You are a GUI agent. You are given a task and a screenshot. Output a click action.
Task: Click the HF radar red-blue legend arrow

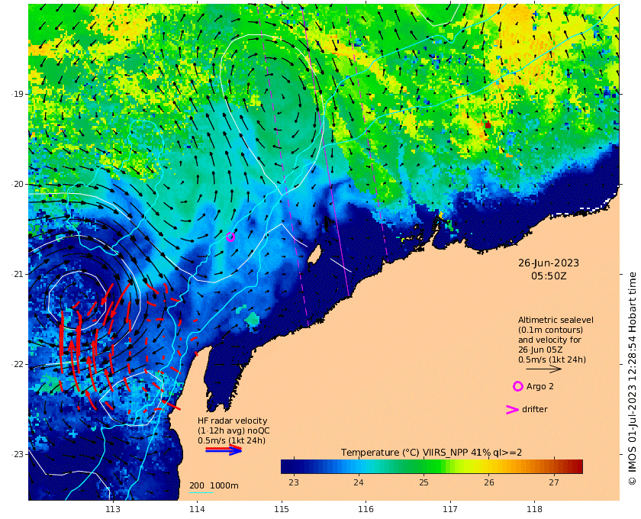224,450
